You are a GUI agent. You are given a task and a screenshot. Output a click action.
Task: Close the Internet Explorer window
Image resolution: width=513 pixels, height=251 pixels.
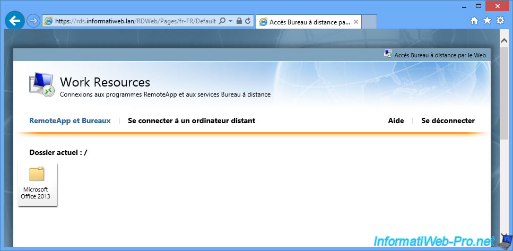497,6
